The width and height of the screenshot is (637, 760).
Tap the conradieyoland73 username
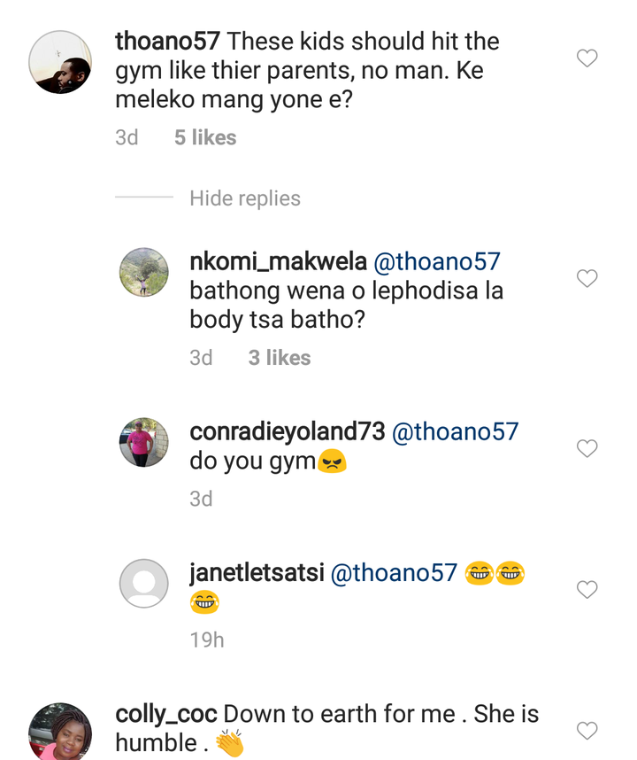[288, 431]
